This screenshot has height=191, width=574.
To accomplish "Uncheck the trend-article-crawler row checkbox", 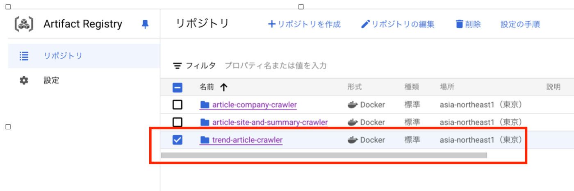I will (x=177, y=140).
